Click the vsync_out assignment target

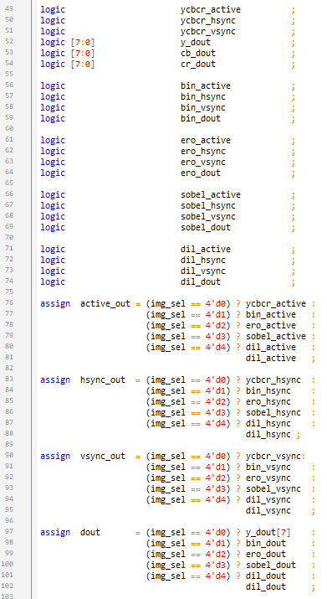point(103,456)
